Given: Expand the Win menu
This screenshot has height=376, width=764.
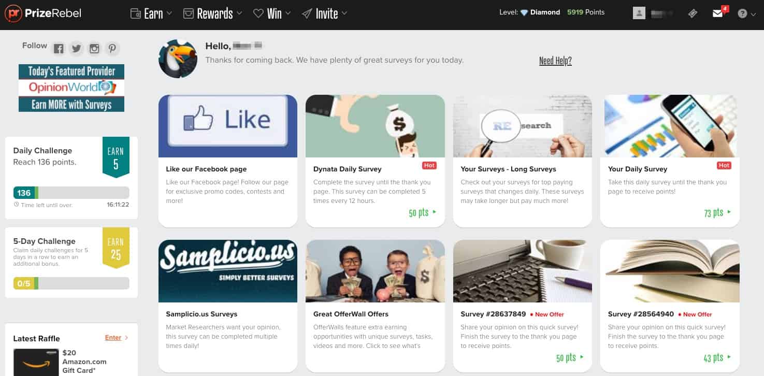Looking at the screenshot, I should click(x=272, y=13).
